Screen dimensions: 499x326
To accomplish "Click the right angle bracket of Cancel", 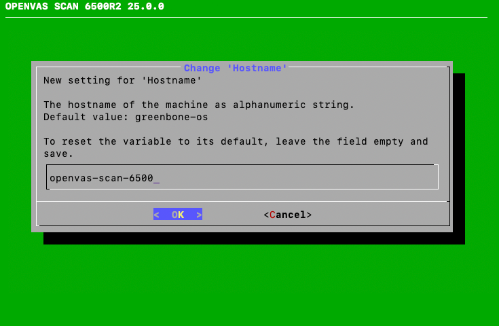I will click(309, 215).
